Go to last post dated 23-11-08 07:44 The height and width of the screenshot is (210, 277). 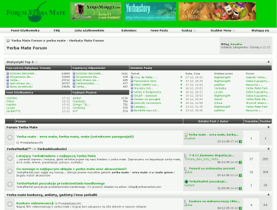click(240, 142)
